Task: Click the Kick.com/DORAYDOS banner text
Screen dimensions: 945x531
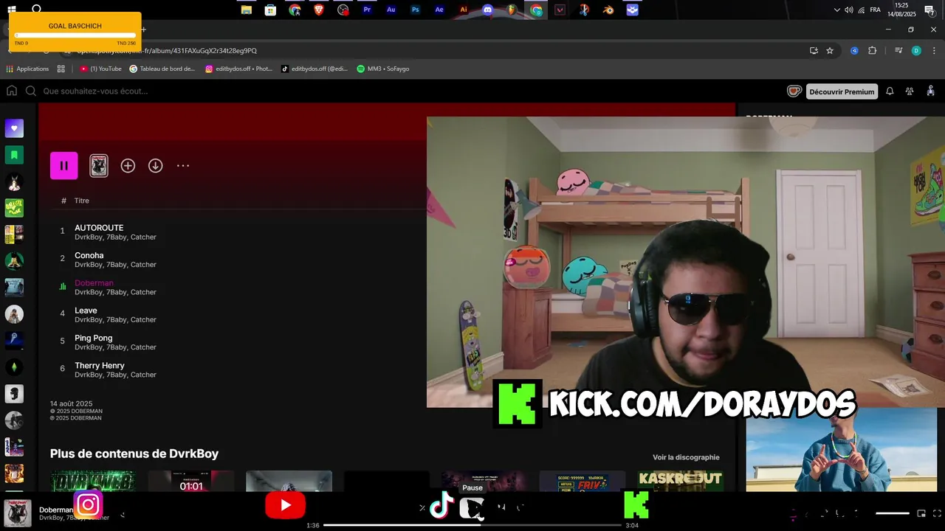Action: (x=701, y=403)
